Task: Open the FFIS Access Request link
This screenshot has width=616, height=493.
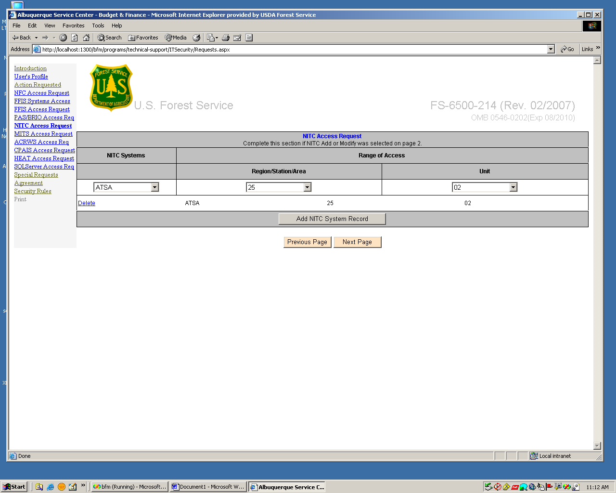Action: click(x=42, y=109)
